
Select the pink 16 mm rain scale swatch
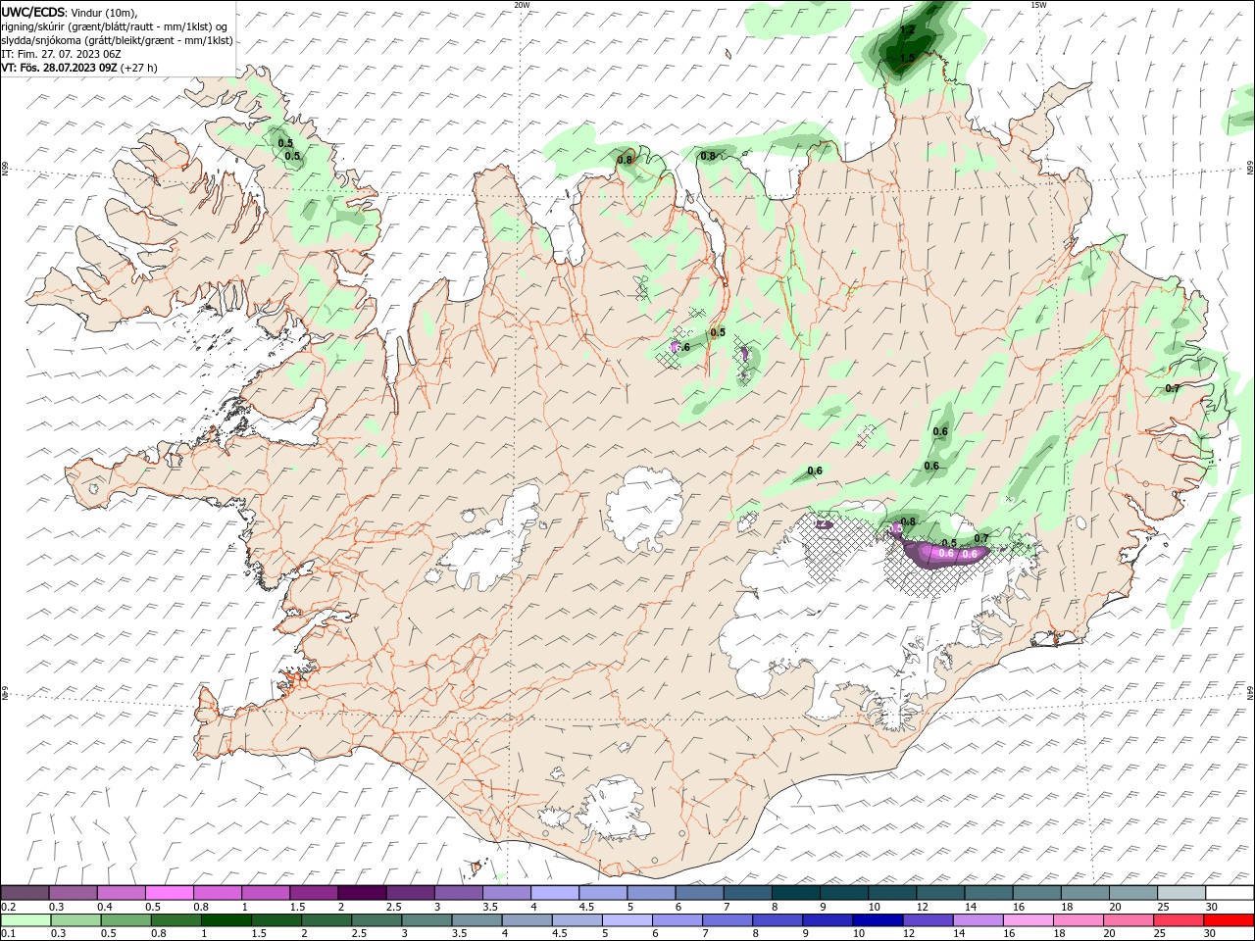pyautogui.click(x=1029, y=920)
